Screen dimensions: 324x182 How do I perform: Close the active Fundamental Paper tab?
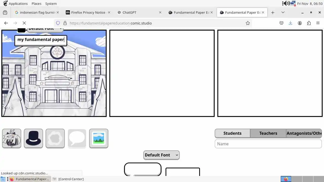tap(263, 12)
